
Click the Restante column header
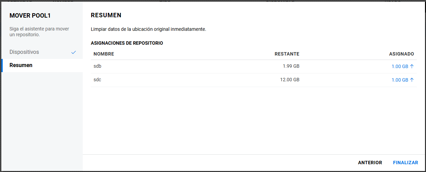(287, 54)
